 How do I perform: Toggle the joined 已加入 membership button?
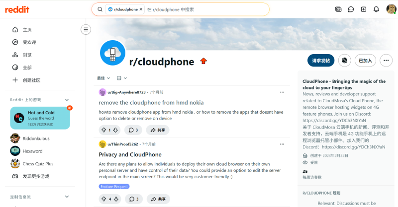pos(365,61)
